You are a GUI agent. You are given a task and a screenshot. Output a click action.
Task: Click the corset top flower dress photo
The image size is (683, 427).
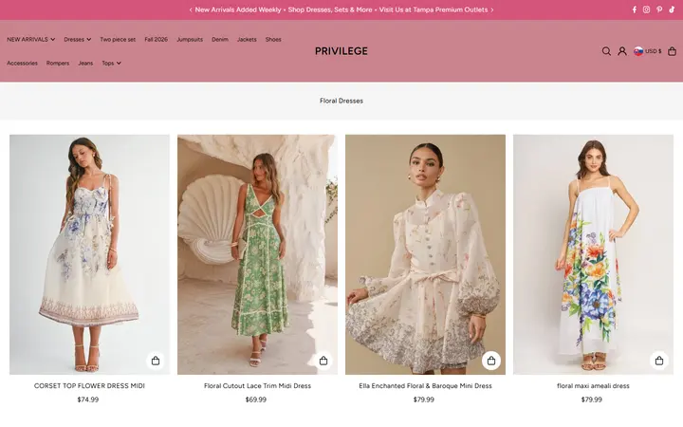point(89,254)
